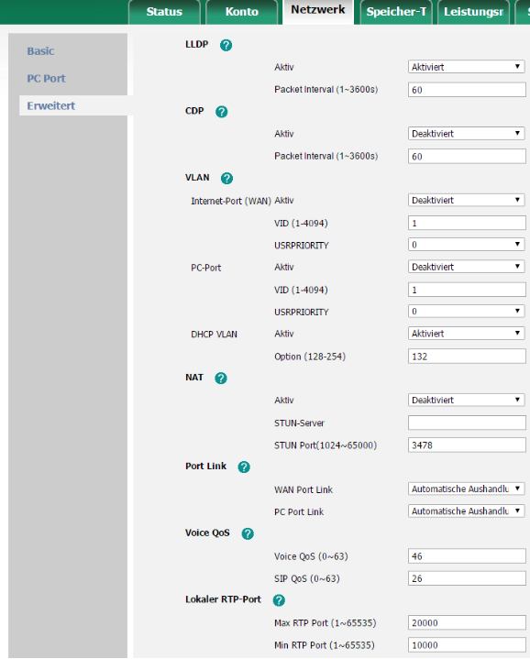Image resolution: width=530 pixels, height=659 pixels.
Task: Open the NAT Aktiv dropdown
Action: [466, 401]
